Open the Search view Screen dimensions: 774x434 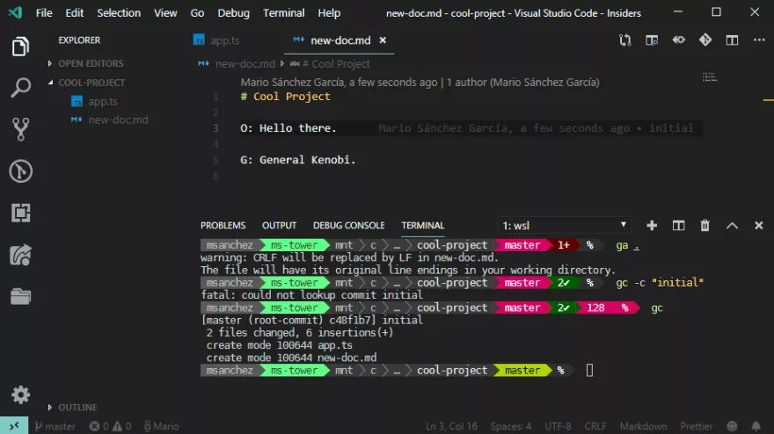[20, 88]
